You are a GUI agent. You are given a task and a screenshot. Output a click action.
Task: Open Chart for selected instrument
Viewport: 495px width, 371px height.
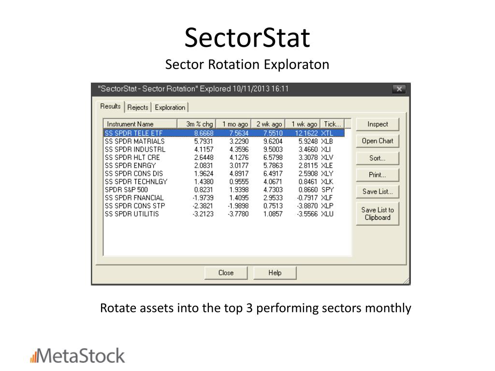378,141
